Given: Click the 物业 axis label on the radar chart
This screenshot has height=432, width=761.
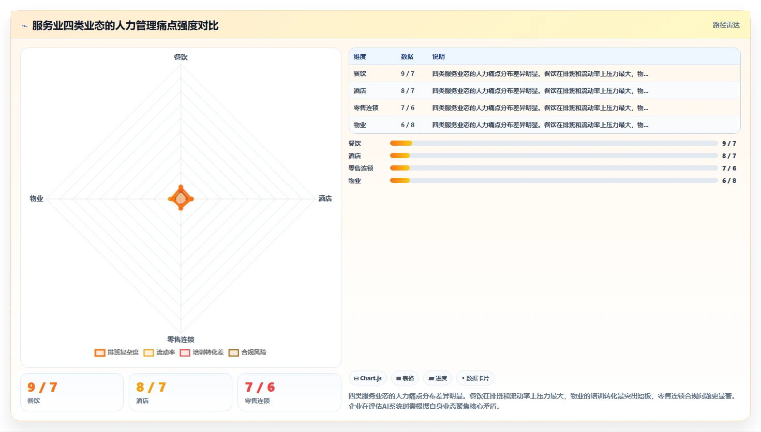Looking at the screenshot, I should [36, 198].
